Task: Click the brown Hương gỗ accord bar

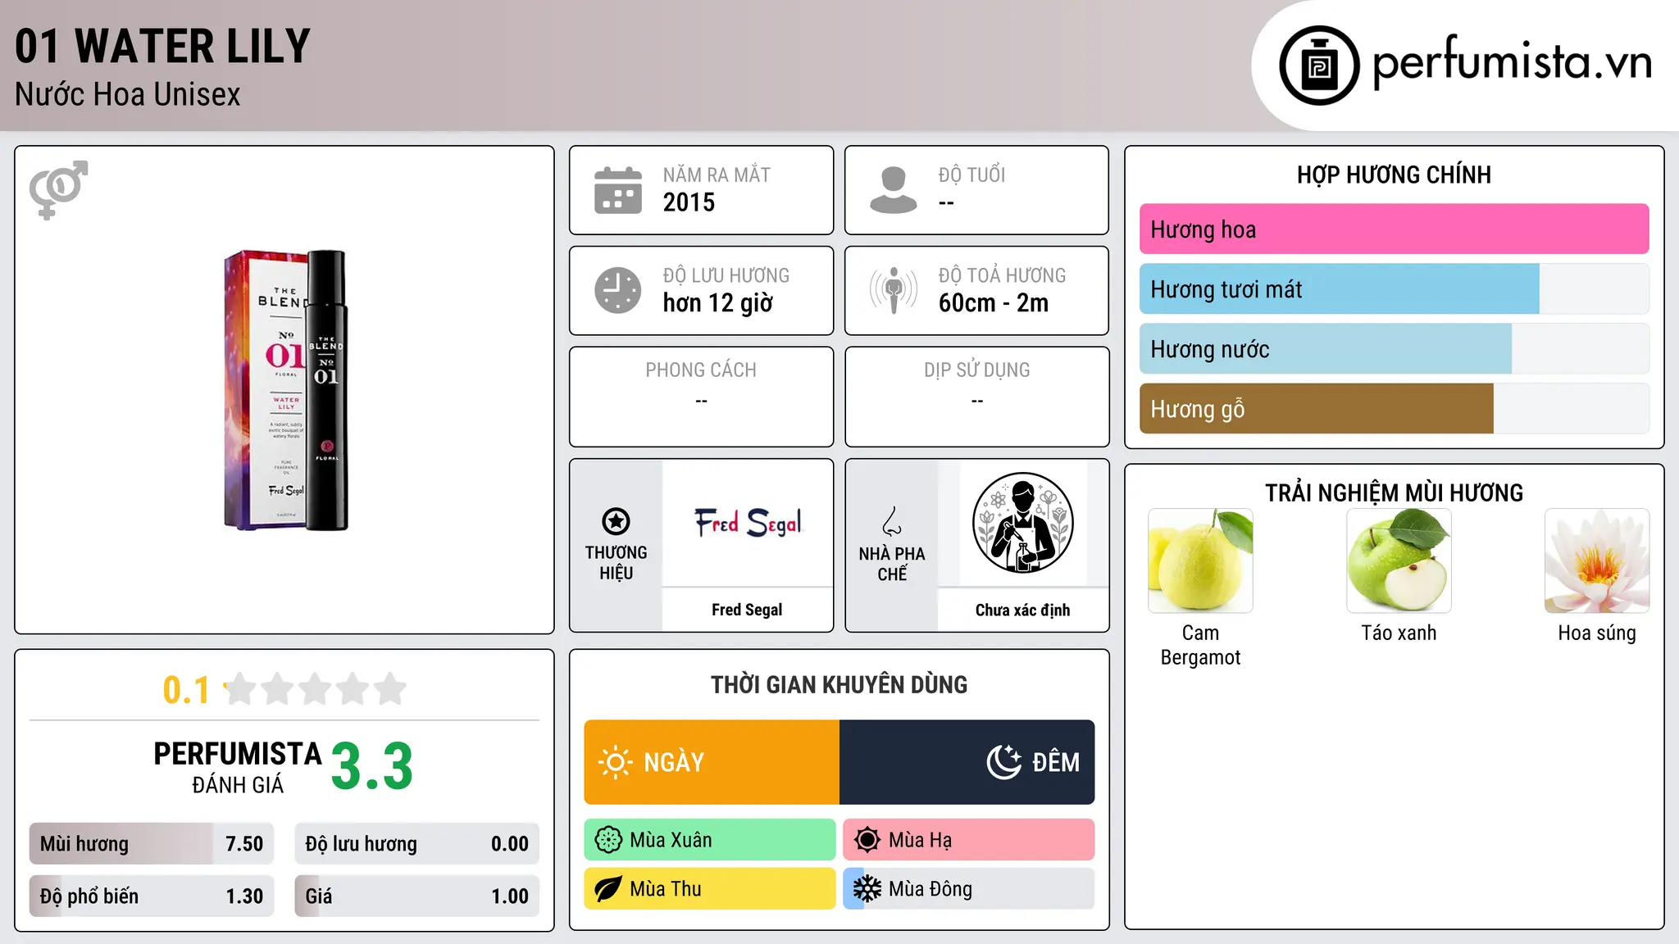Action: click(1394, 409)
